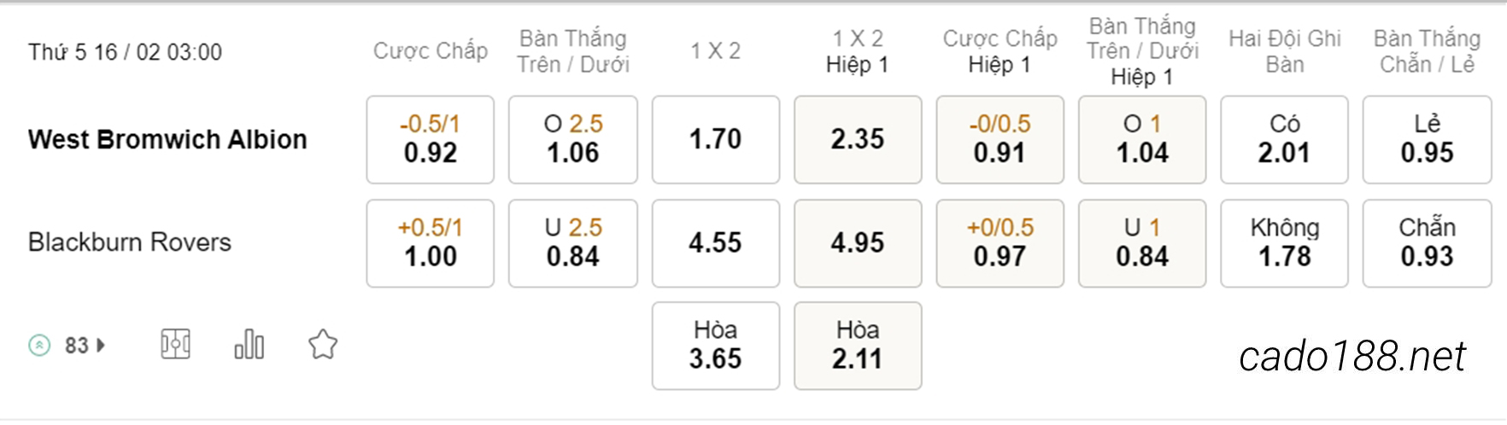Pick first-half home win odds 2.35
The width and height of the screenshot is (1507, 425).
click(x=858, y=139)
